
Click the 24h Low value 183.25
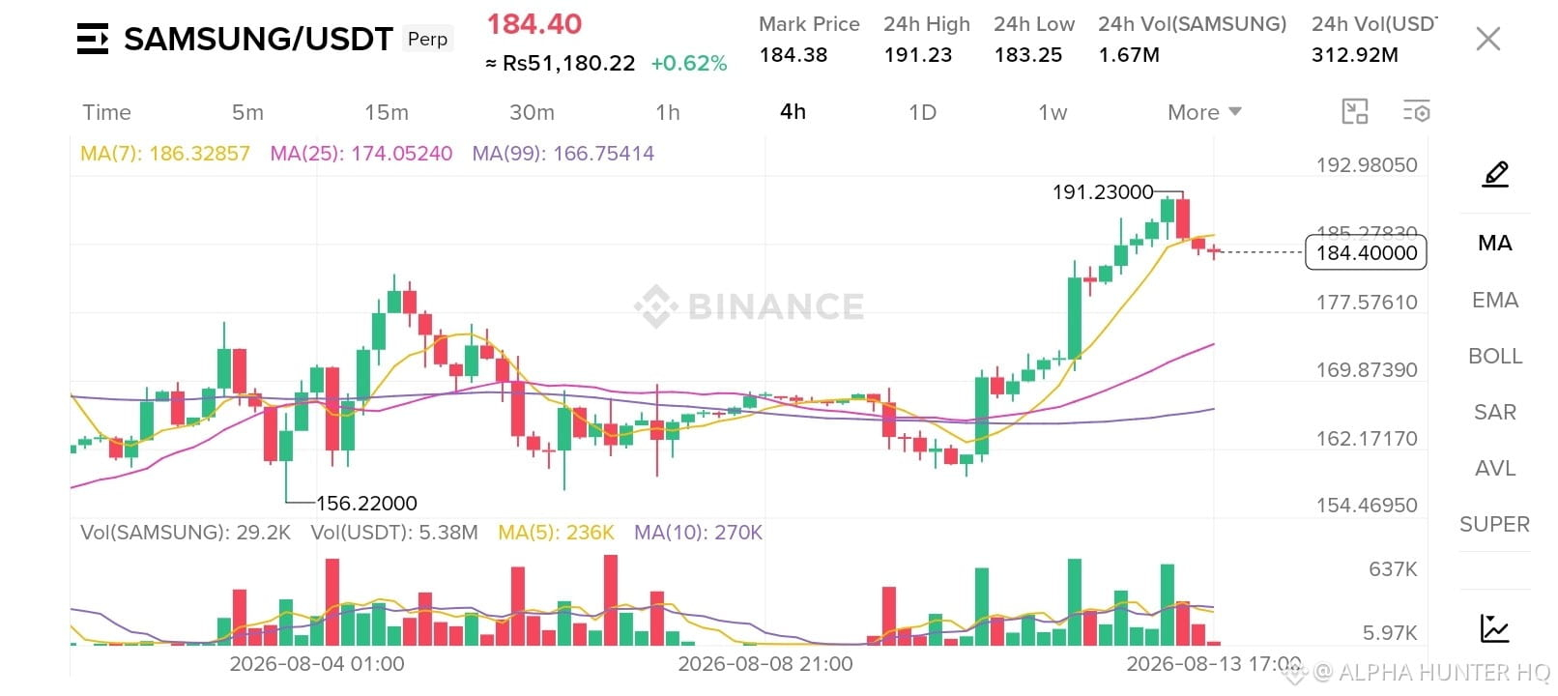[1028, 55]
